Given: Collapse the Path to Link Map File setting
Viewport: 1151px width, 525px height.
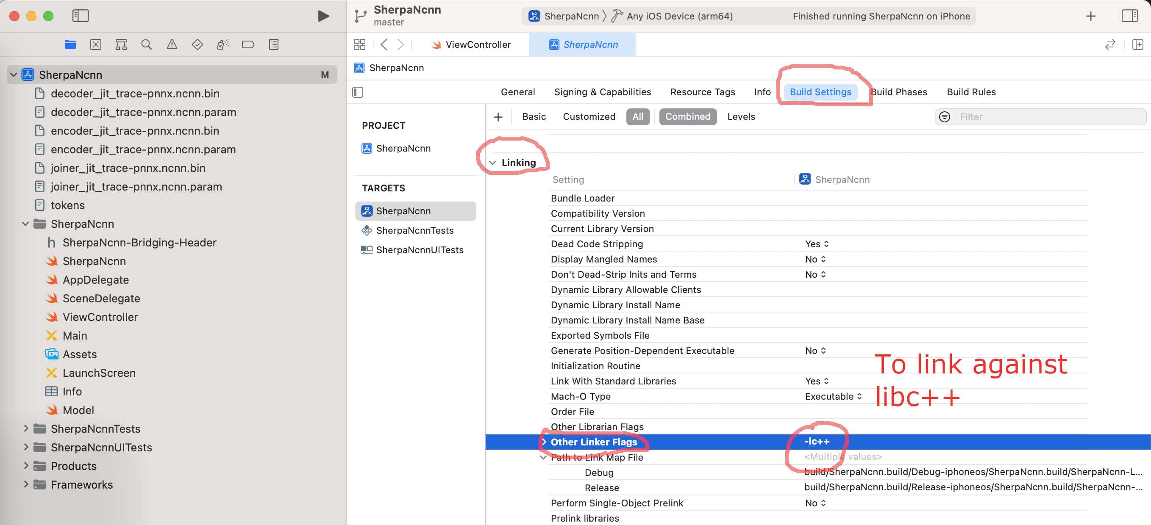Looking at the screenshot, I should pyautogui.click(x=543, y=457).
